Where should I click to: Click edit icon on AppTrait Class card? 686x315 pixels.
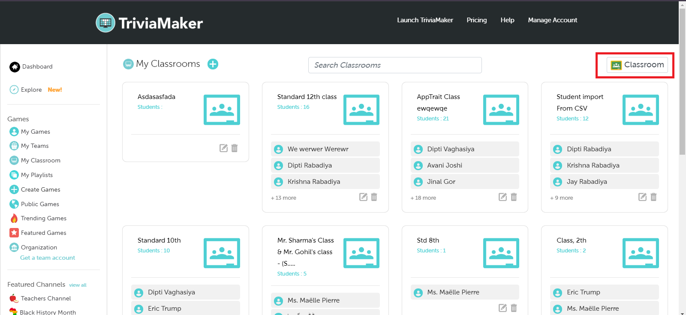coord(502,197)
